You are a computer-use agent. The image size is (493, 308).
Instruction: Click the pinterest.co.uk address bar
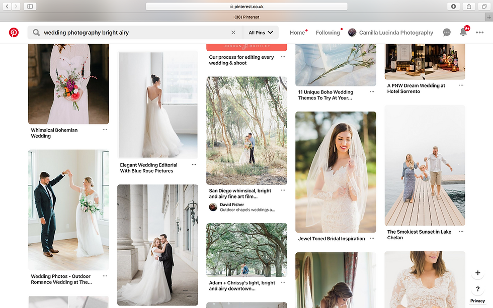[247, 6]
